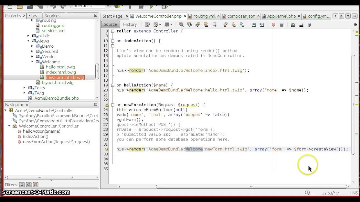Screen dimensions: 360x202
Task: Collapse WelcomeController node in Navigator
Action: tap(9, 126)
